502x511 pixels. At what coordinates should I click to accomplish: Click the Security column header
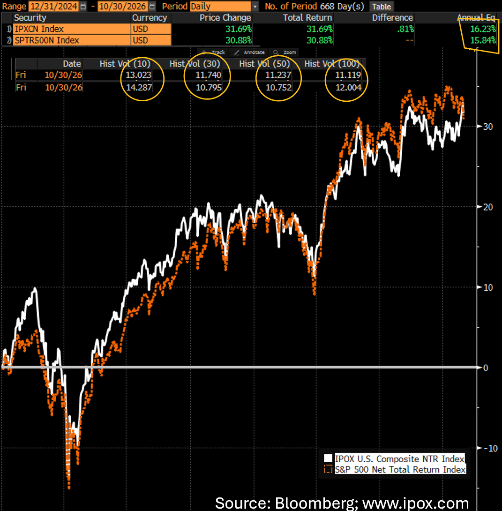coord(30,18)
